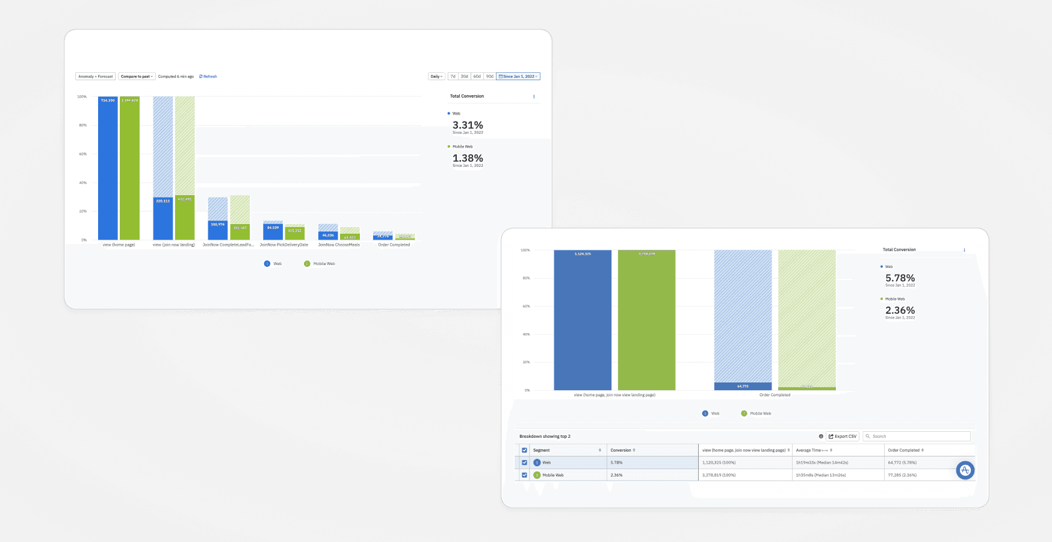Click the sort arrows on the Order Completed column
Viewport: 1052px width, 542px height.
click(x=922, y=450)
